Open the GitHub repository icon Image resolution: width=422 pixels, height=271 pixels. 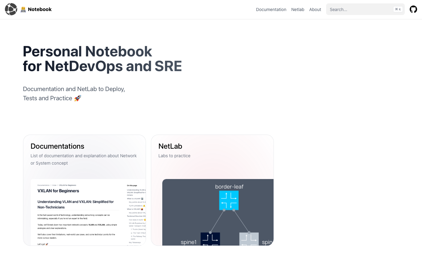[413, 9]
